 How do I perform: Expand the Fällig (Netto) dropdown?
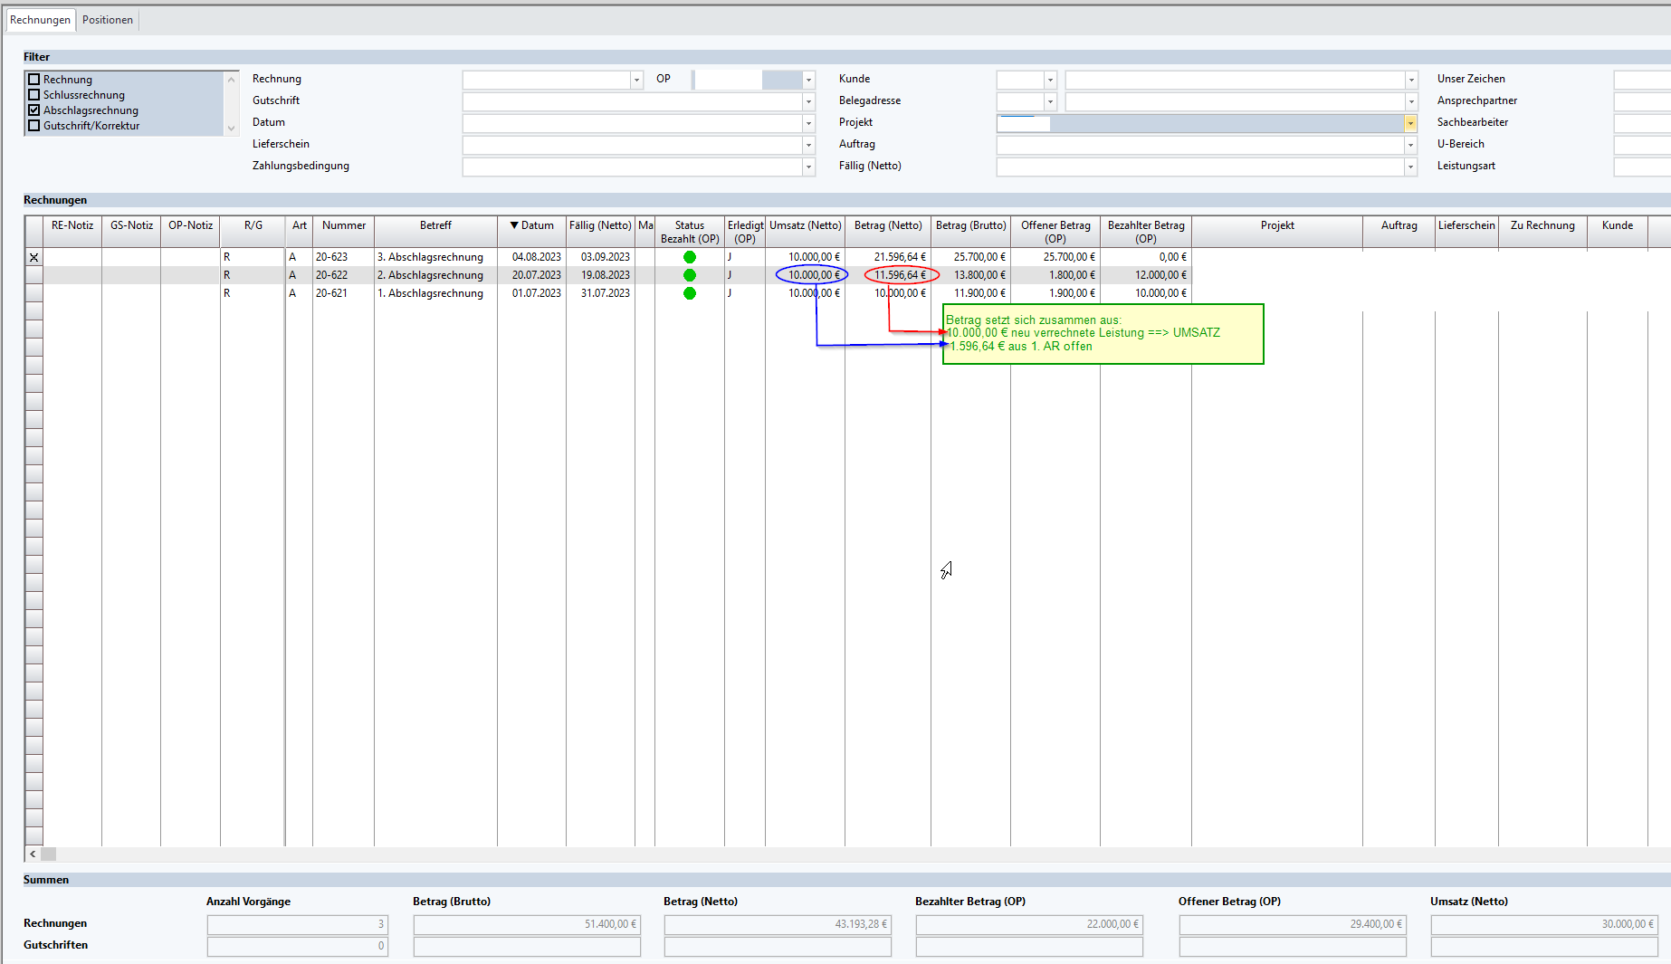pos(1410,167)
